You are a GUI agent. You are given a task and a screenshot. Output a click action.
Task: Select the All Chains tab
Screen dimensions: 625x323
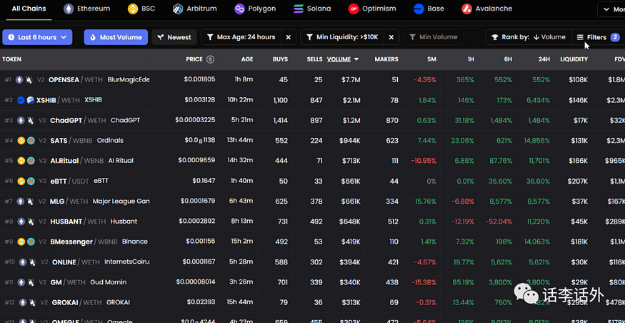click(x=29, y=9)
